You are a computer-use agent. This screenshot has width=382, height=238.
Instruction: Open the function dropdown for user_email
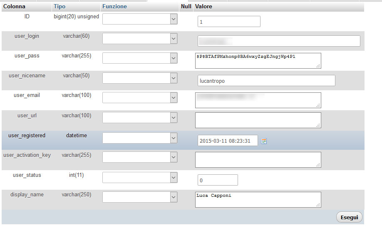pyautogui.click(x=140, y=97)
